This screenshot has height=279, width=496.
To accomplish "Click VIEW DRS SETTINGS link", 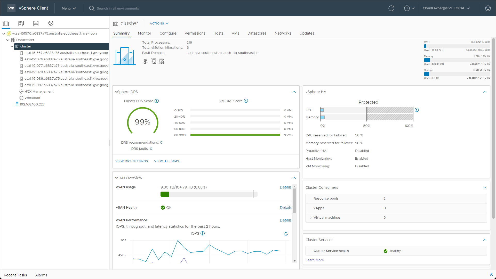I will tap(132, 161).
